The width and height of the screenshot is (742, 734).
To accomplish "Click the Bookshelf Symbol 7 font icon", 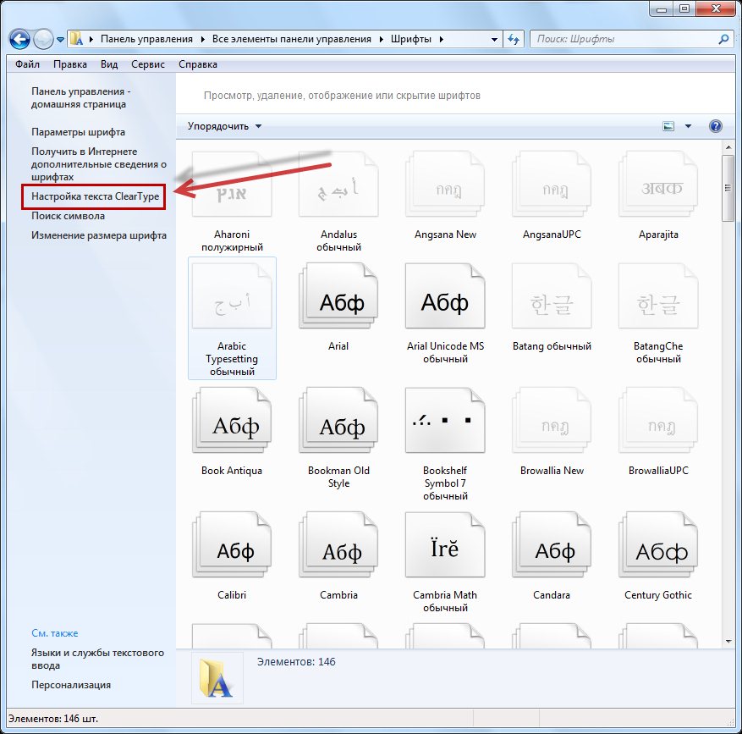I will pyautogui.click(x=444, y=428).
